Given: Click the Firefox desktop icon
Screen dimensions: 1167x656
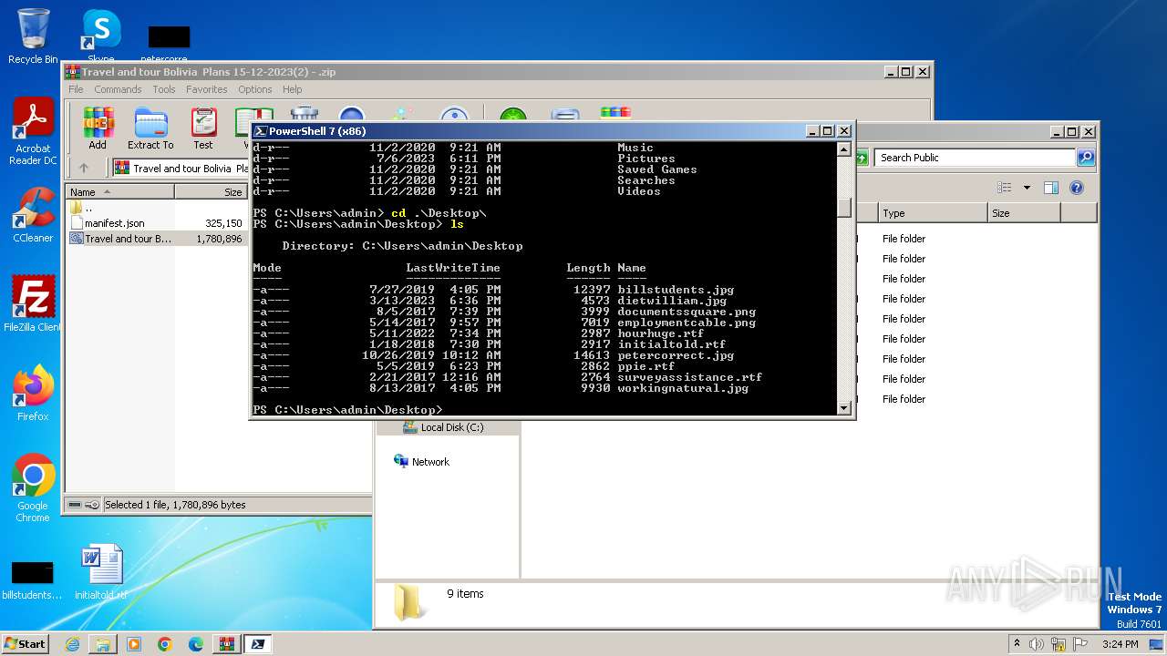Looking at the screenshot, I should 33,393.
